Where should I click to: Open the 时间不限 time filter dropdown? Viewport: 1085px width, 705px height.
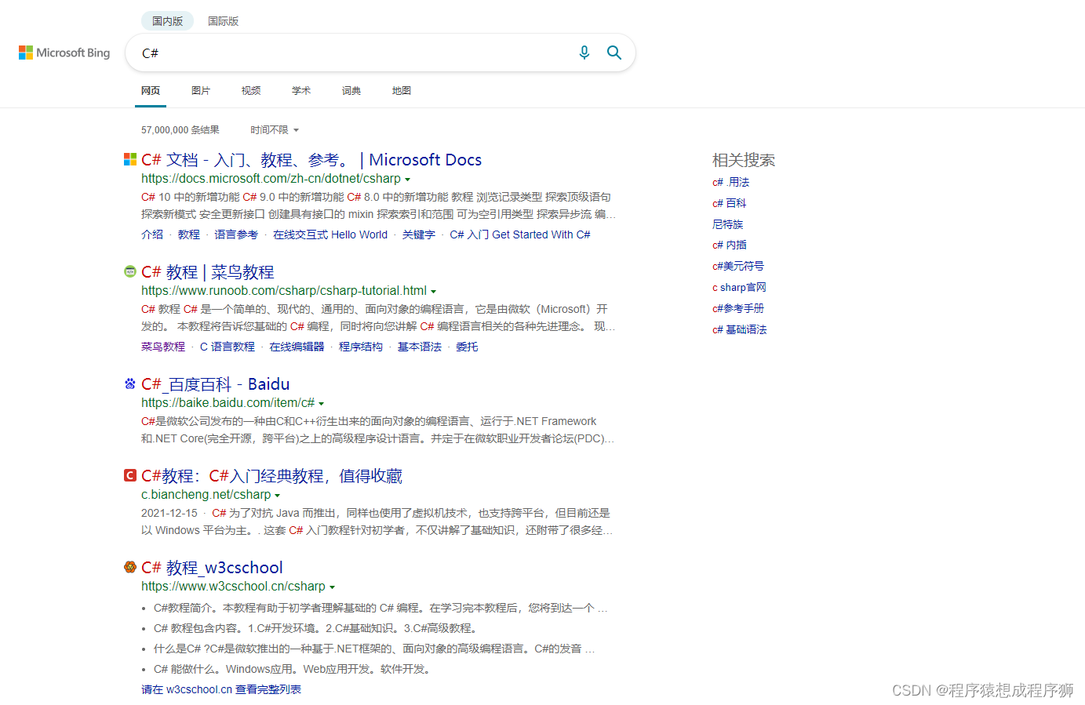[x=275, y=130]
